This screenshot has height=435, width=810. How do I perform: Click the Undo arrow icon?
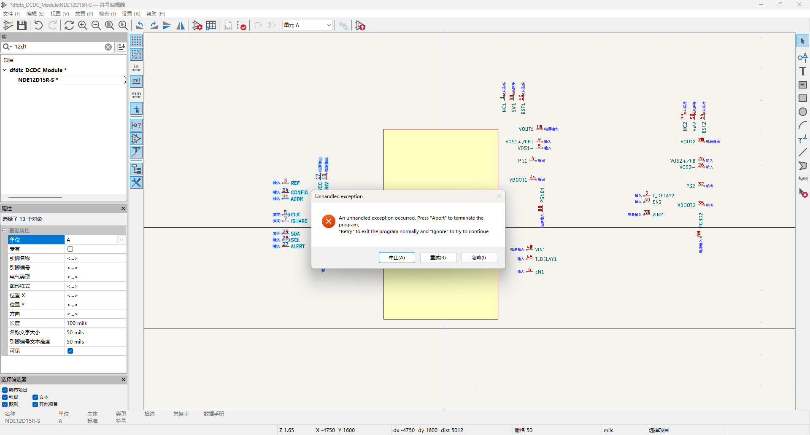pyautogui.click(x=38, y=26)
